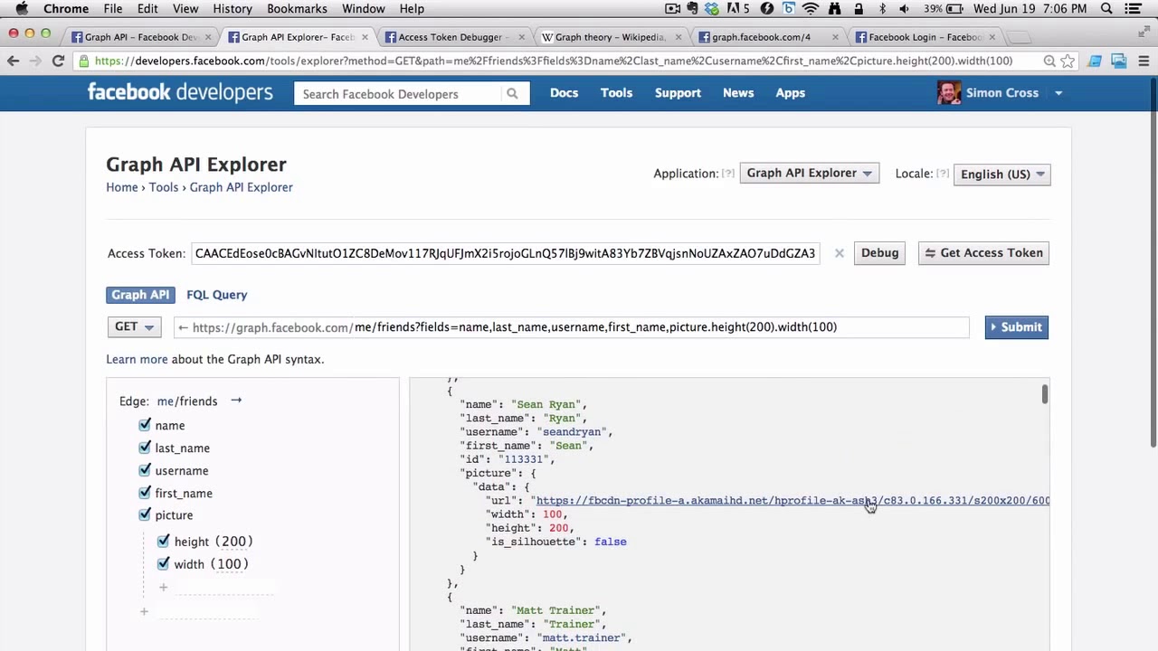Uncheck the last_name field checkbox
Viewport: 1158px width, 651px height.
[145, 447]
